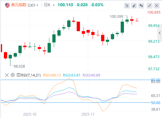162x118 pixels.
Task: Remove the RSI indicator with X icon
Action: point(7,75)
